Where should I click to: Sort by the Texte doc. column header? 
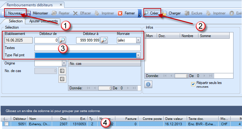[x=203, y=119]
